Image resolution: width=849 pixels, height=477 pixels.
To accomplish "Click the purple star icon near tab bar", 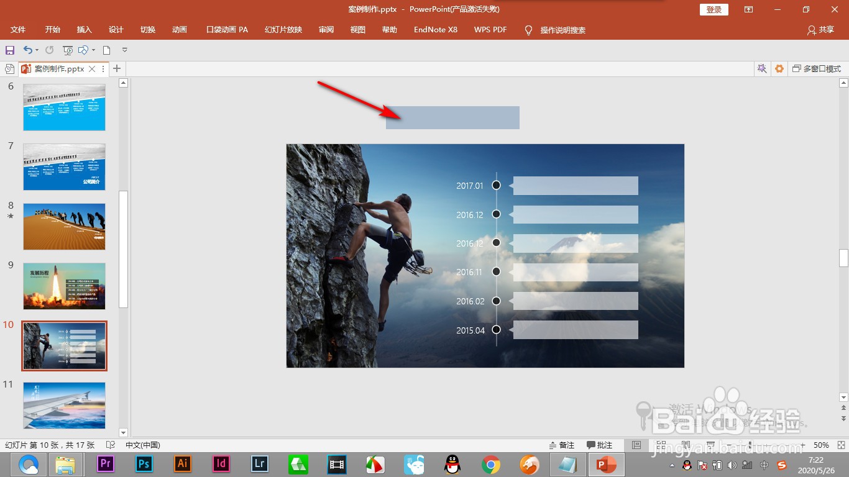I will pyautogui.click(x=762, y=69).
